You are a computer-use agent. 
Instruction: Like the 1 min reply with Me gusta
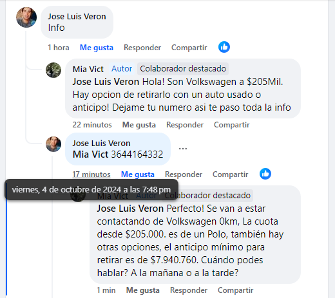[143, 290]
